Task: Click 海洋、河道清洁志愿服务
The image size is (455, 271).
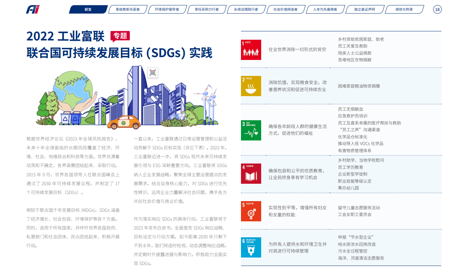Action: [x=361, y=258]
